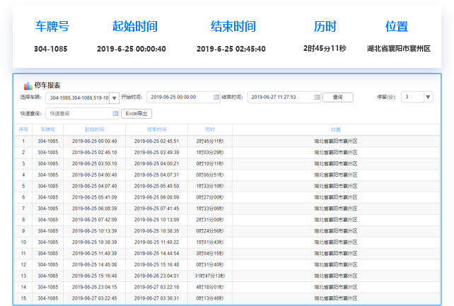Open the end time calendar picker icon
The width and height of the screenshot is (454, 306).
[x=317, y=98]
